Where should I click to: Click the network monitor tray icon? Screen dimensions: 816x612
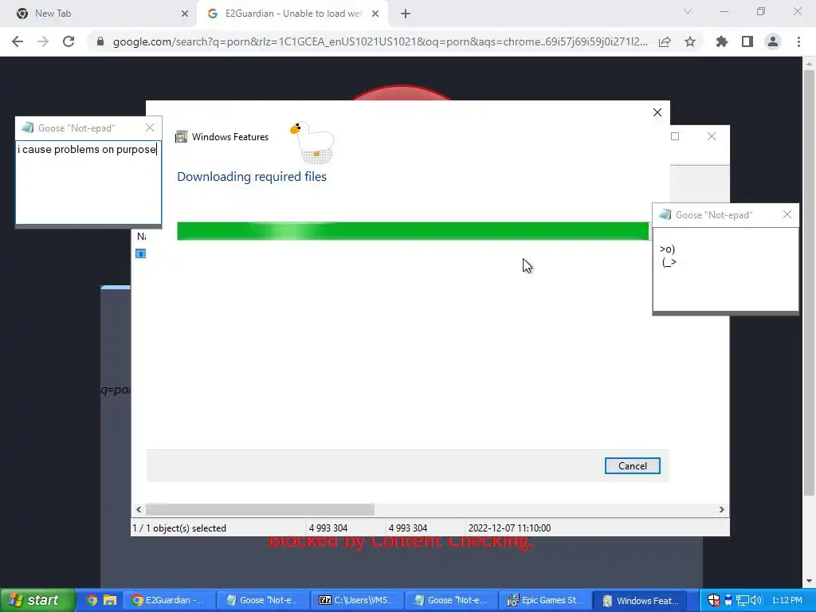742,600
